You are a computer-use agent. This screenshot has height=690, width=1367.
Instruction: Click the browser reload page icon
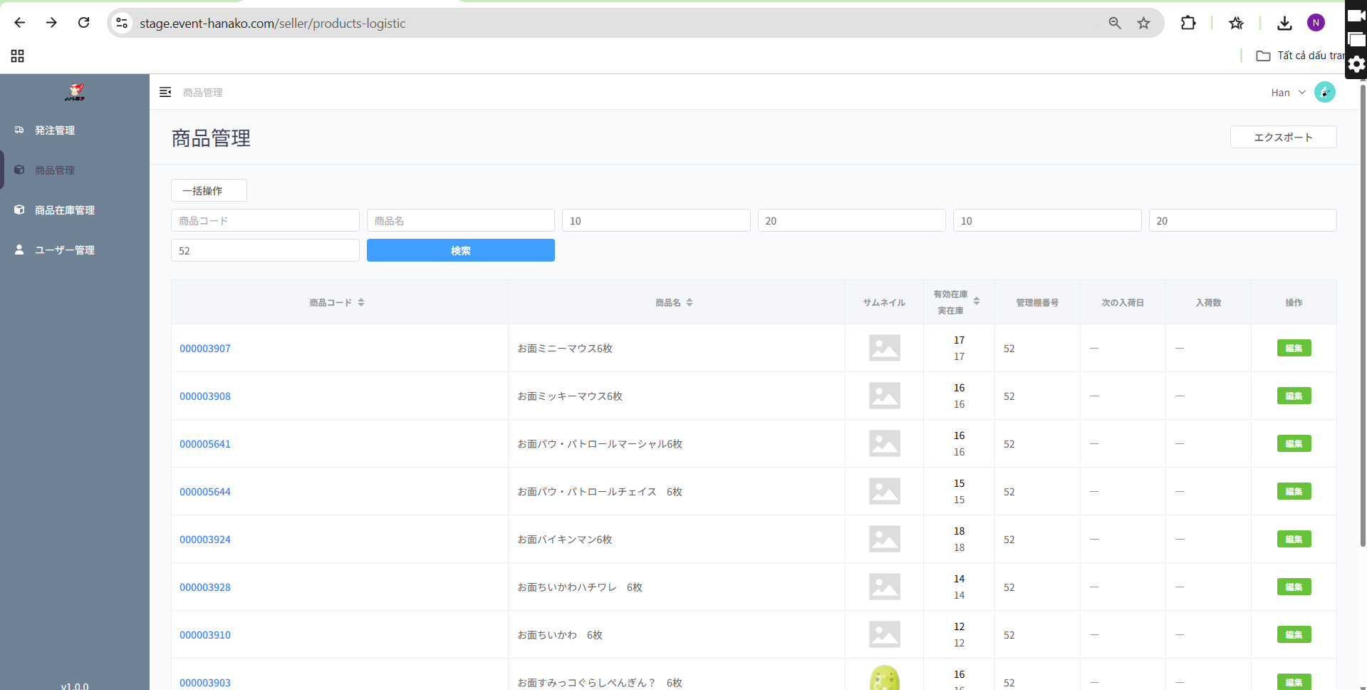pyautogui.click(x=83, y=23)
